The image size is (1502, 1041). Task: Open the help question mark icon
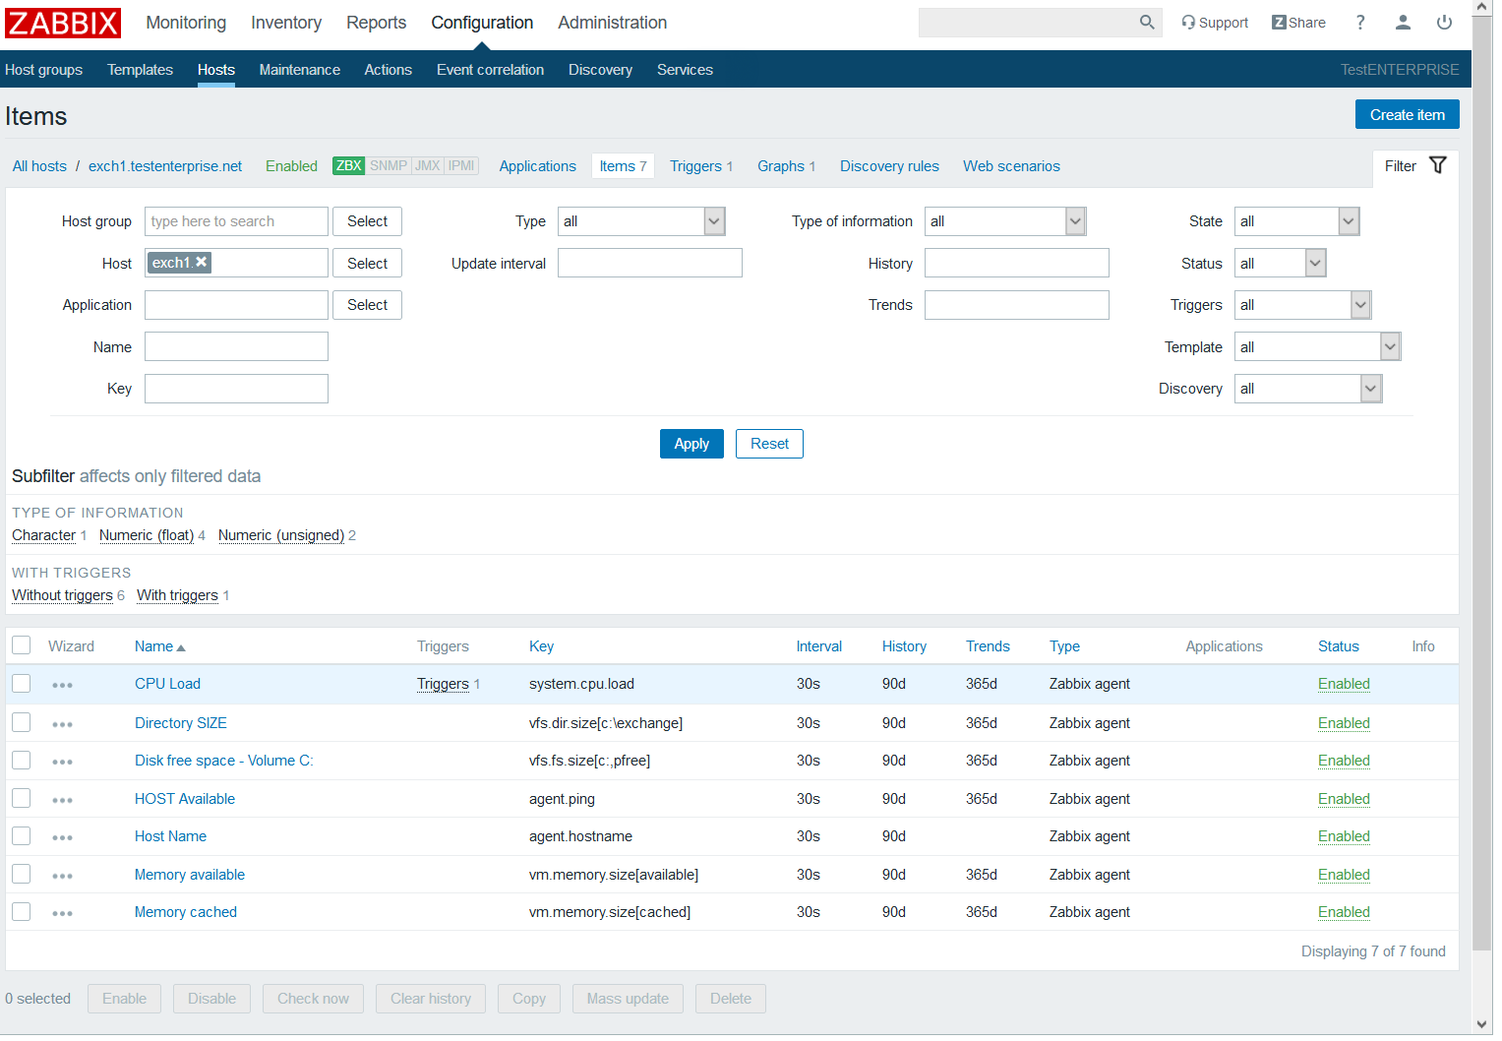click(x=1359, y=23)
